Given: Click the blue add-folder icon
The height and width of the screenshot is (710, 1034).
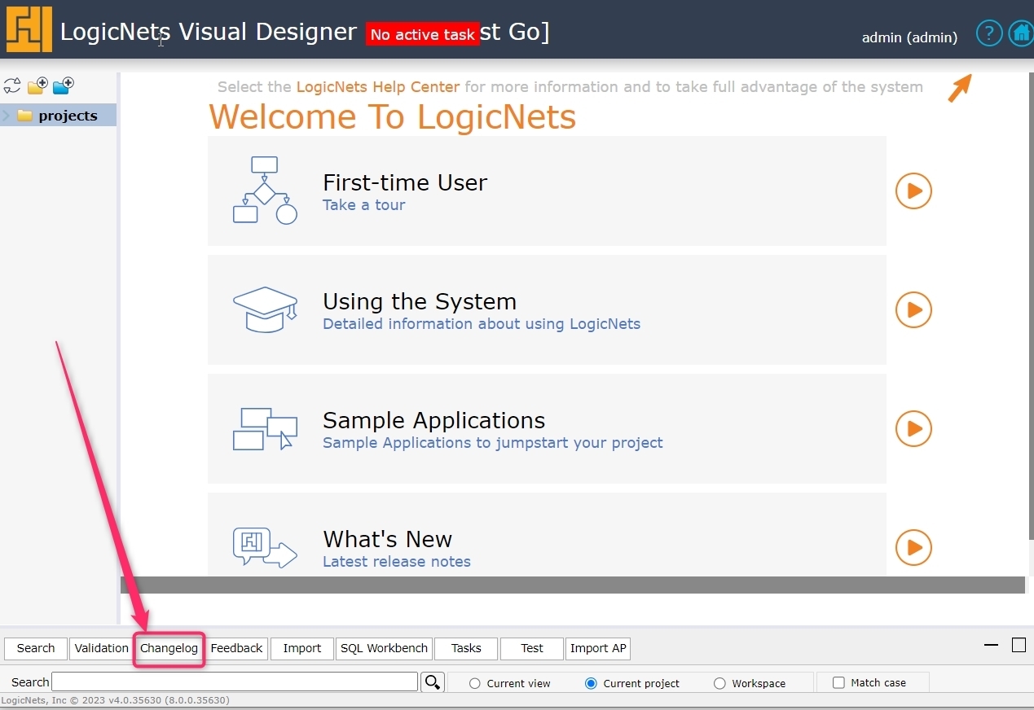Looking at the screenshot, I should (63, 85).
